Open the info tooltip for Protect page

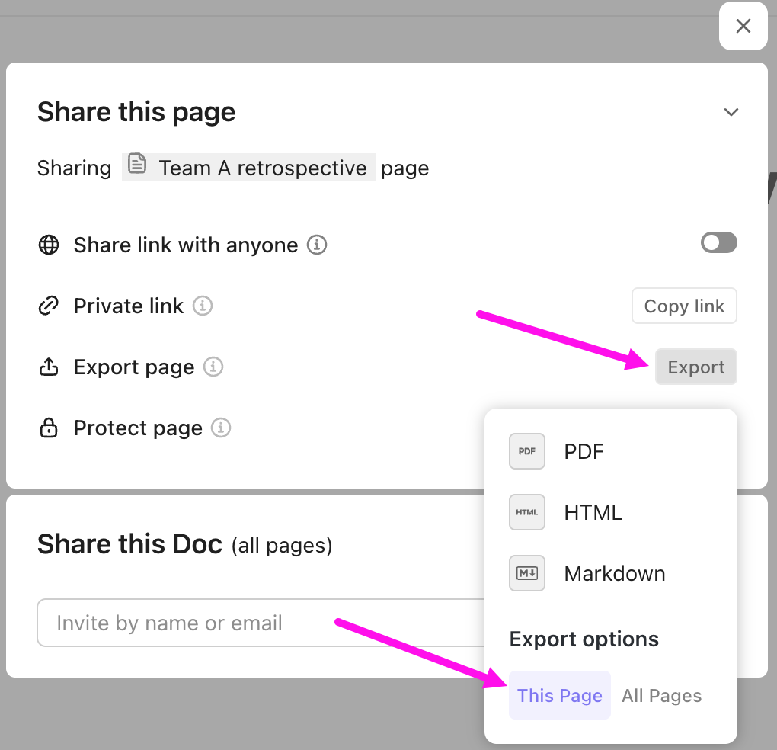click(221, 428)
